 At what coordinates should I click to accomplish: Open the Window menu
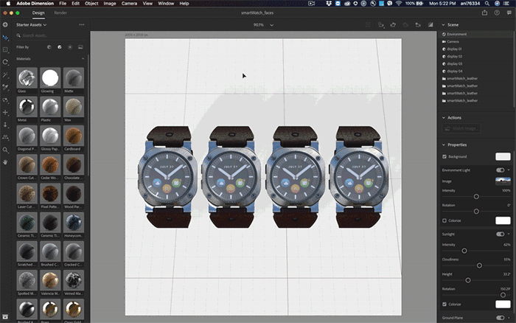(166, 3)
